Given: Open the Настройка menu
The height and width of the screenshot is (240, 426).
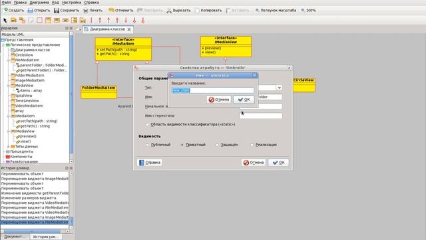Looking at the screenshot, I should [71, 3].
